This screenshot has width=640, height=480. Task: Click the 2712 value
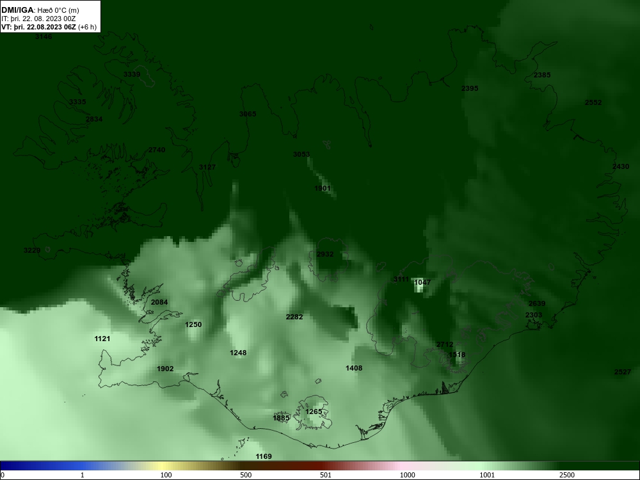point(445,344)
